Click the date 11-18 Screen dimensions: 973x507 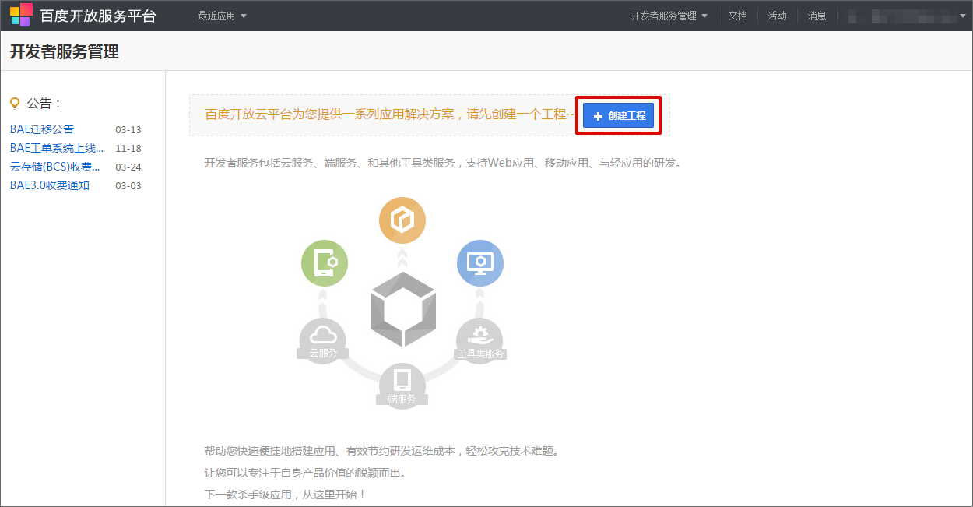point(128,149)
